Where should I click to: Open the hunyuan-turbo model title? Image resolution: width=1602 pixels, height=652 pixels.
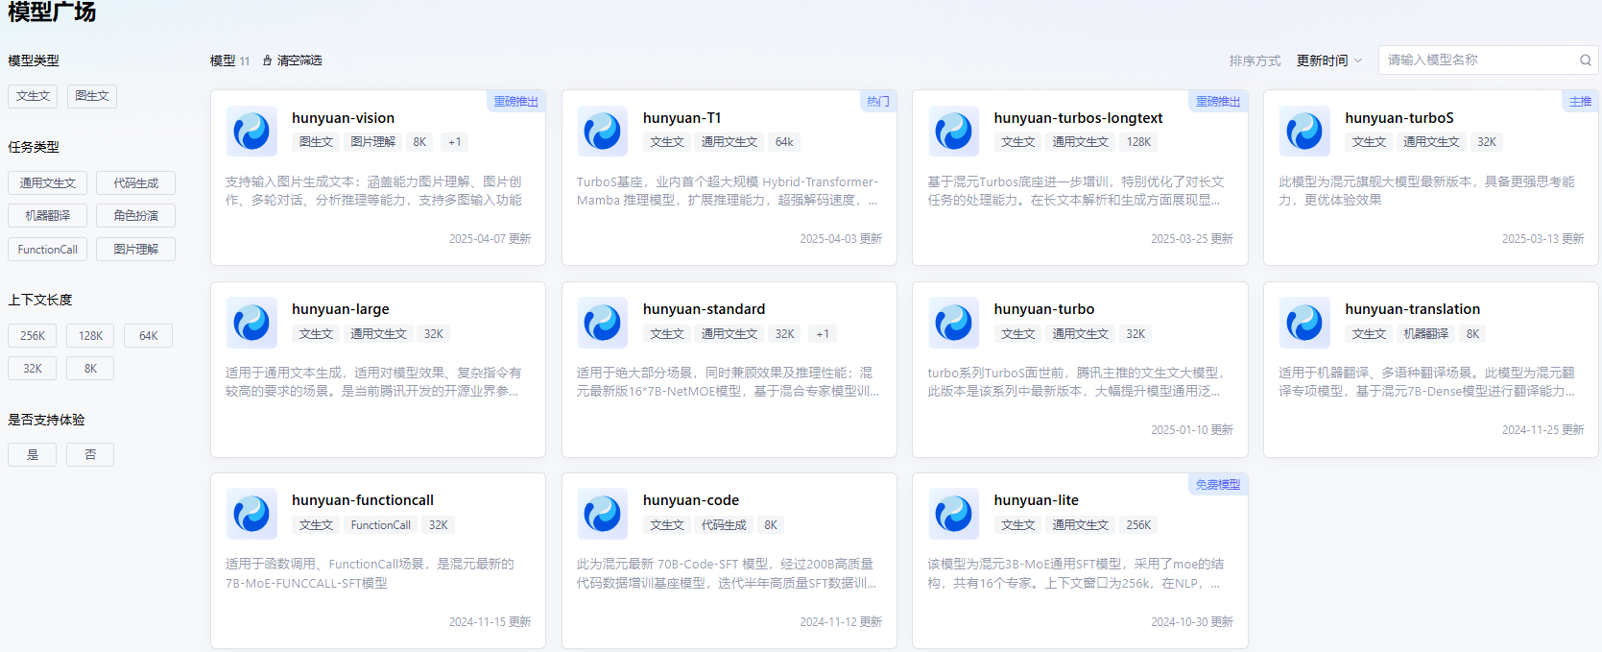pos(1044,309)
